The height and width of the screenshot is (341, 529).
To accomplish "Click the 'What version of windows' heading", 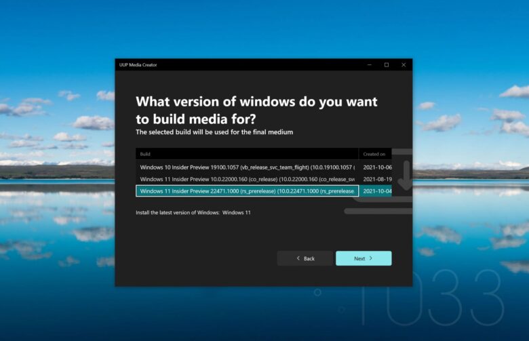I will click(256, 108).
